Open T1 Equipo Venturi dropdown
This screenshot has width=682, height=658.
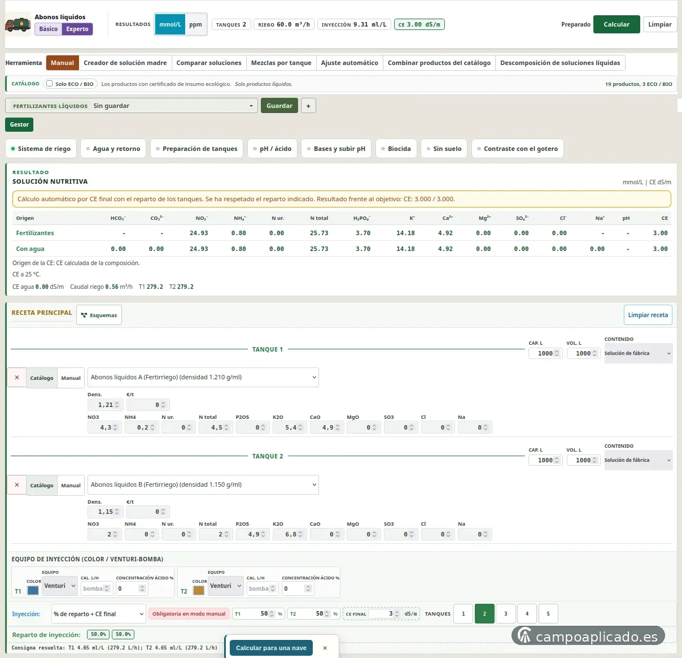coord(59,586)
